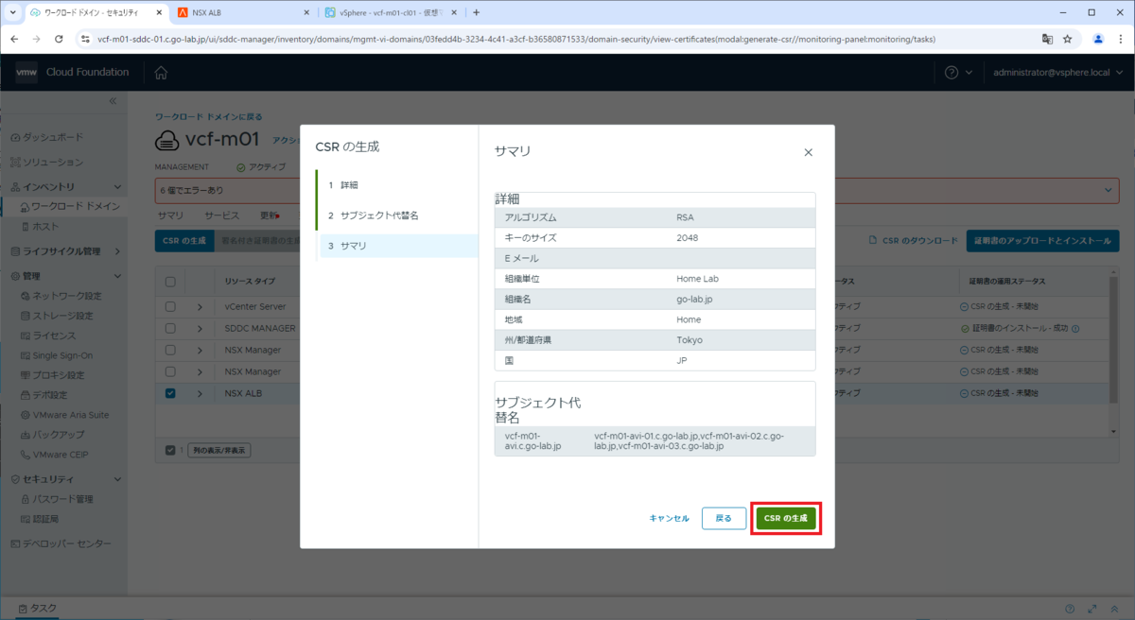Click 列の表示/非表示 button below table
Viewport: 1135px width, 620px height.
point(218,451)
